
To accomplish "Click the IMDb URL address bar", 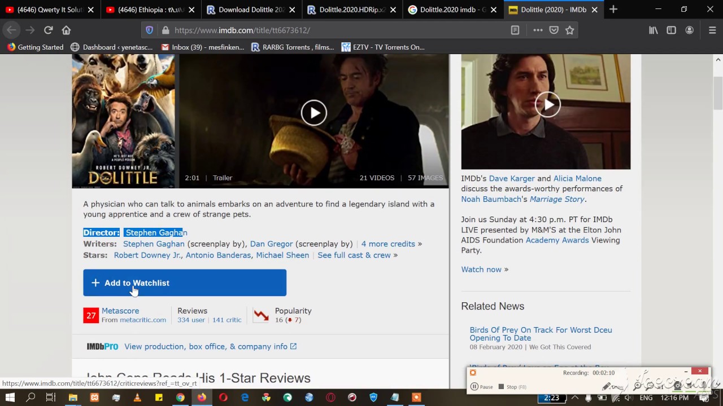I will (x=339, y=30).
